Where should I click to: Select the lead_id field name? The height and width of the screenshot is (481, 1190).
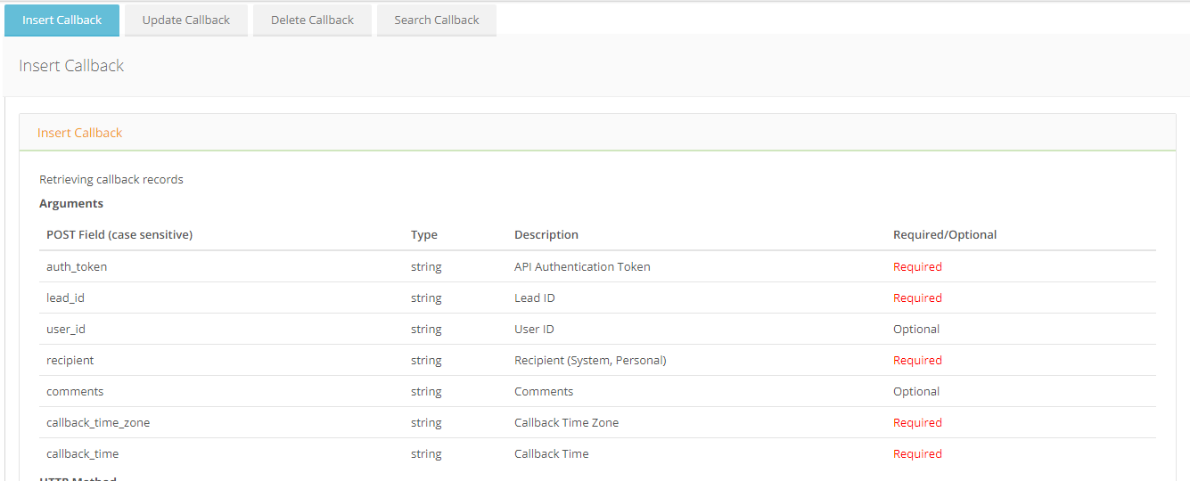coord(65,298)
